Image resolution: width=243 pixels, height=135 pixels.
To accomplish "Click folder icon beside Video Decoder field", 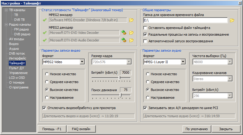I will pyautogui.click(x=131, y=33).
